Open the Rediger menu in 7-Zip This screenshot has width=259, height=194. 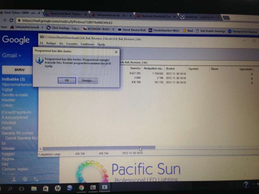[51, 43]
